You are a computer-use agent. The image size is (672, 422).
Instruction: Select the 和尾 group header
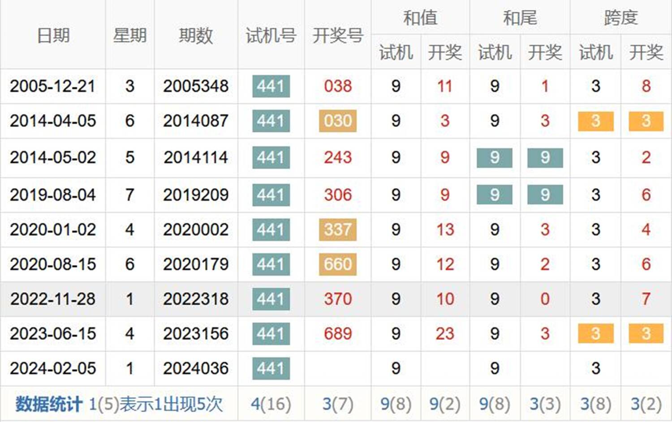tap(519, 17)
